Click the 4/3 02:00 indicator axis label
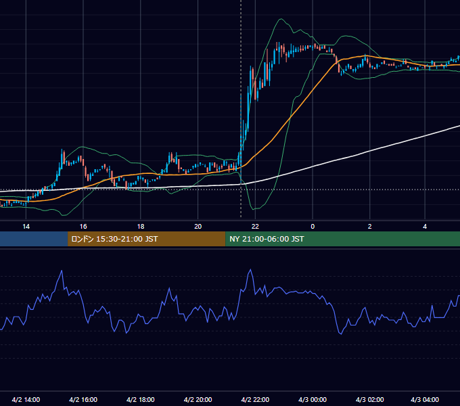Screen dimensions: 460x406 tap(369, 399)
